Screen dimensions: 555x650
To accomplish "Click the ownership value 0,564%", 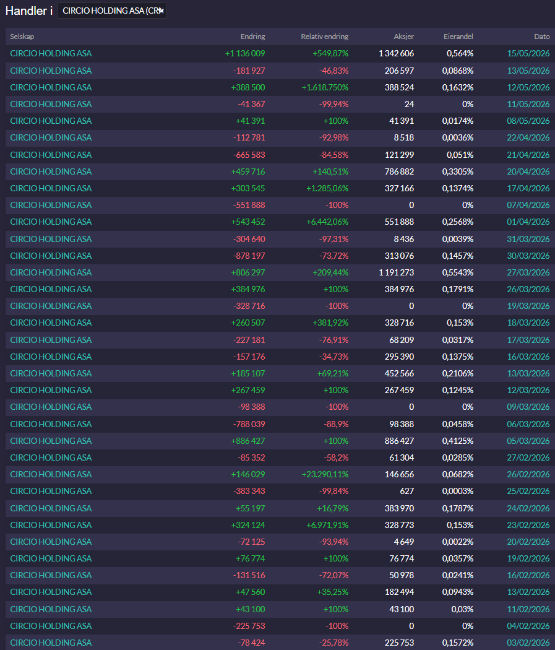I will [460, 53].
